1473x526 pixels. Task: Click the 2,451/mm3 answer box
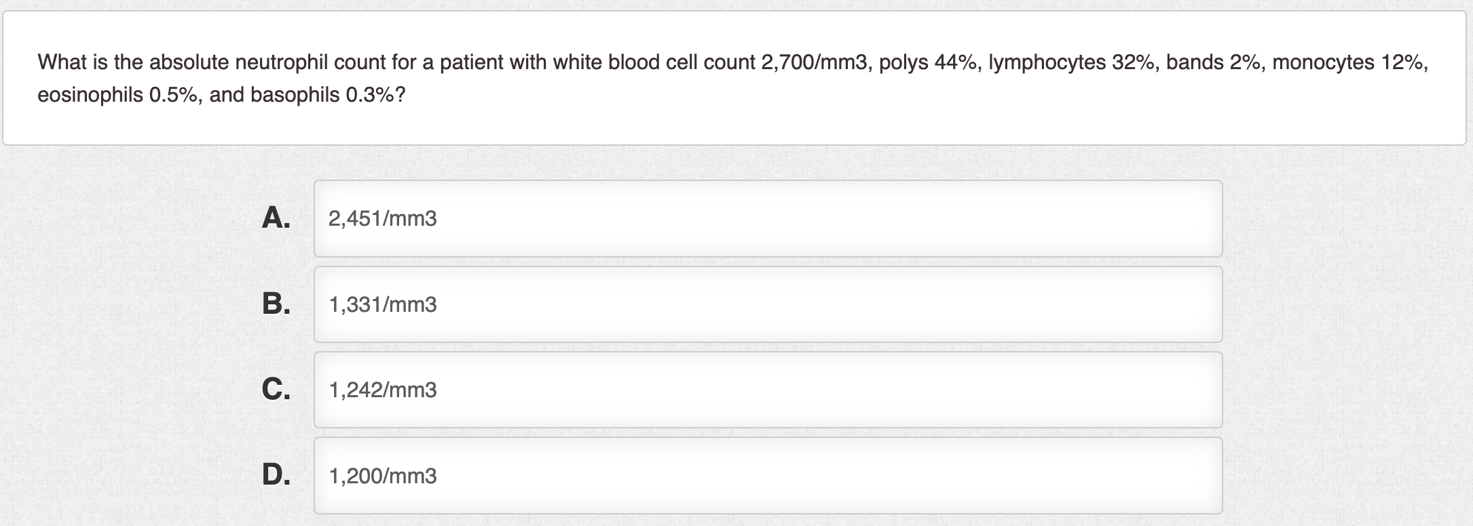pyautogui.click(x=767, y=218)
